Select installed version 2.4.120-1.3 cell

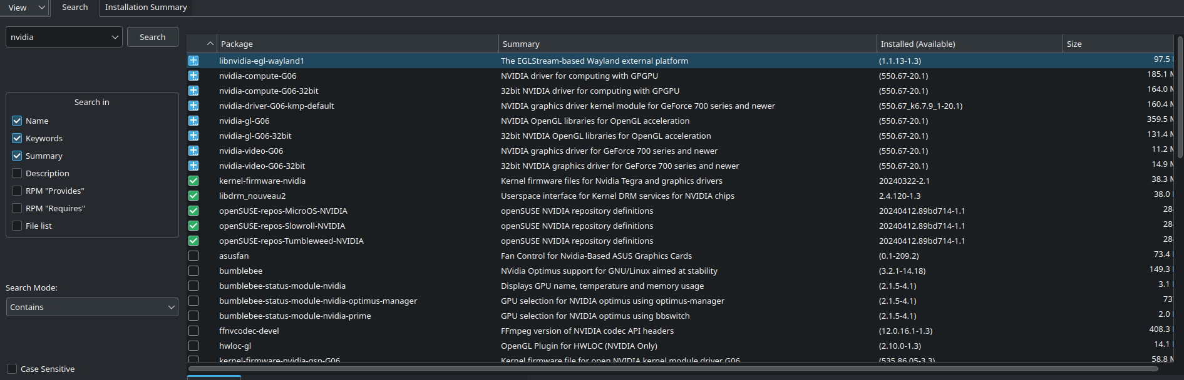(900, 196)
